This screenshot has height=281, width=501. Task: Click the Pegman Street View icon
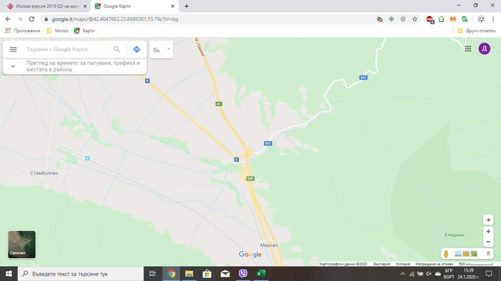(x=446, y=254)
